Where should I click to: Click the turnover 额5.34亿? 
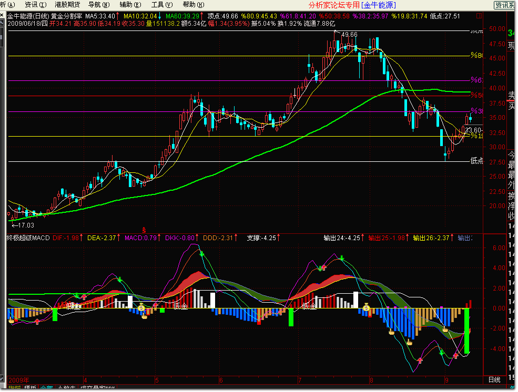coord(194,24)
